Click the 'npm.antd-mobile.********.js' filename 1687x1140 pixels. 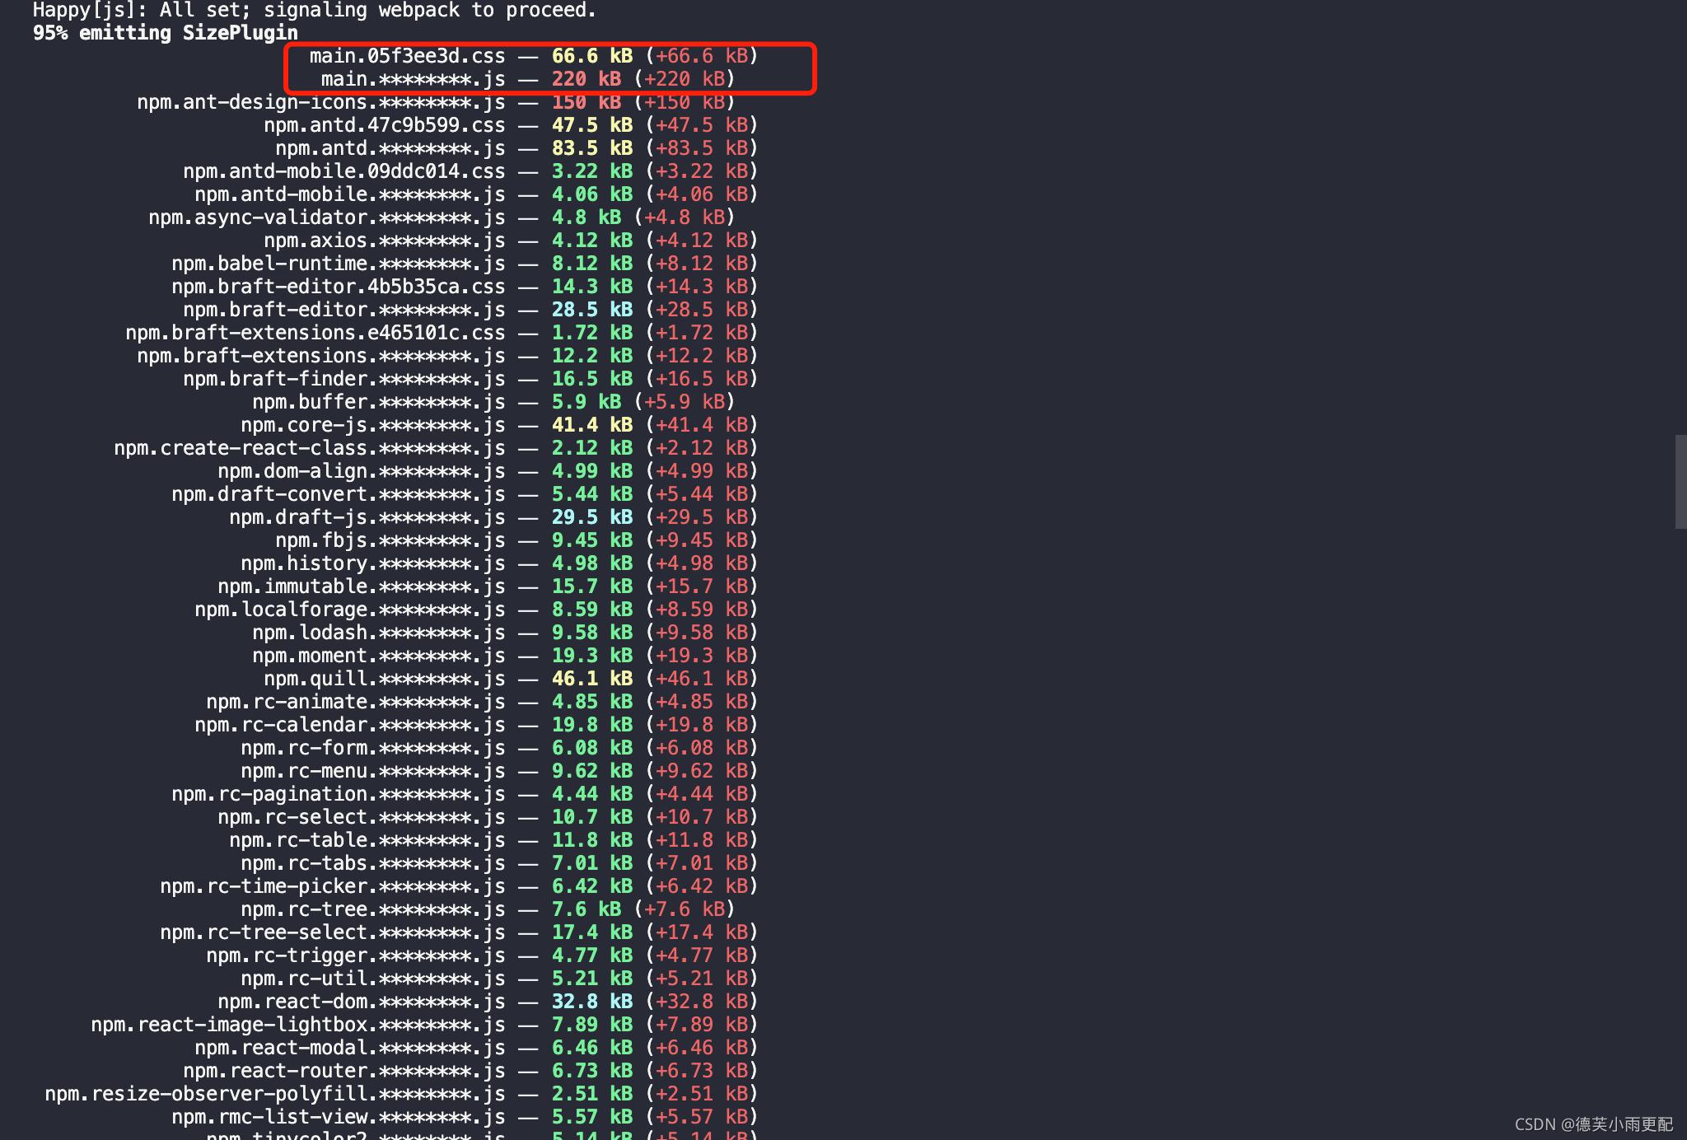350,194
